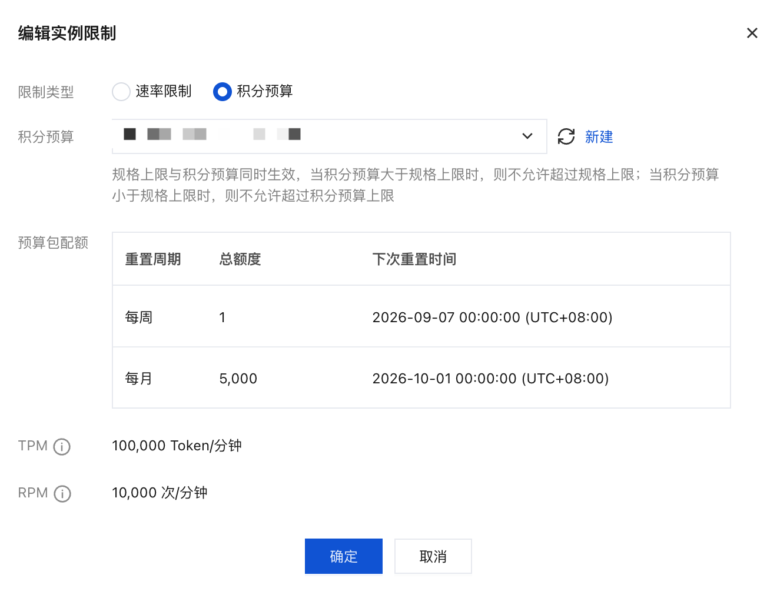
Task: Close the 编辑实例限制 dialog with the X
Action: [752, 33]
